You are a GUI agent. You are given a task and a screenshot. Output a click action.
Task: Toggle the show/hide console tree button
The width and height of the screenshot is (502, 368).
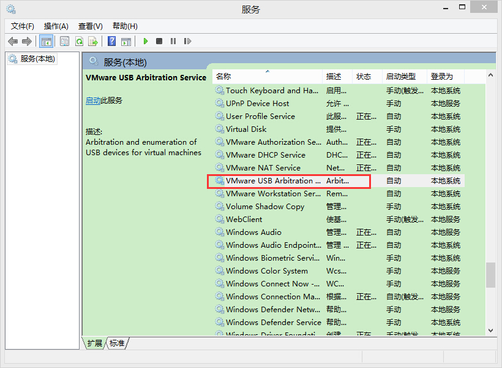coord(46,41)
